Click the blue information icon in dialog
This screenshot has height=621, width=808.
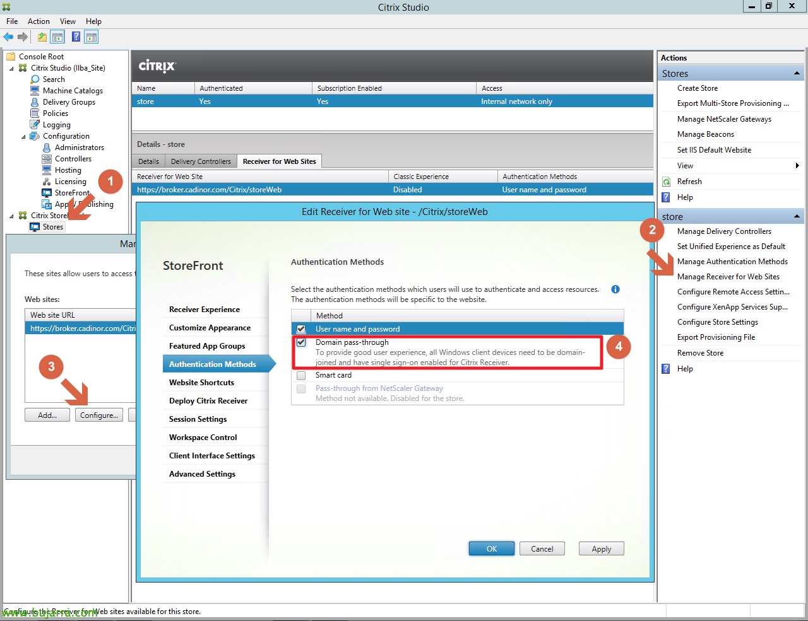coord(615,289)
